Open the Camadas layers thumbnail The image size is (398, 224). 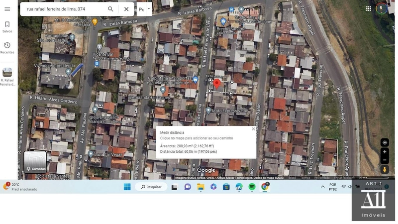pos(35,162)
